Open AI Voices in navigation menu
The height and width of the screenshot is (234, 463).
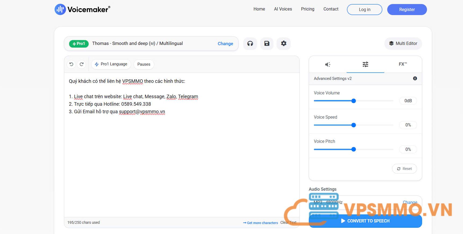point(283,9)
